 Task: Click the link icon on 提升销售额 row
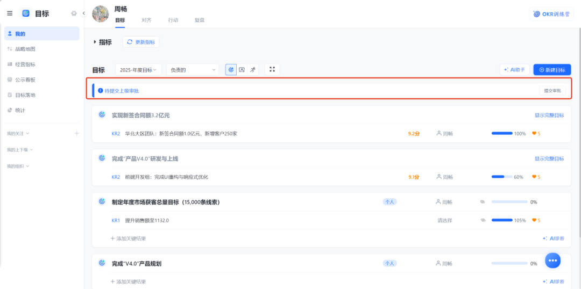[x=483, y=220]
